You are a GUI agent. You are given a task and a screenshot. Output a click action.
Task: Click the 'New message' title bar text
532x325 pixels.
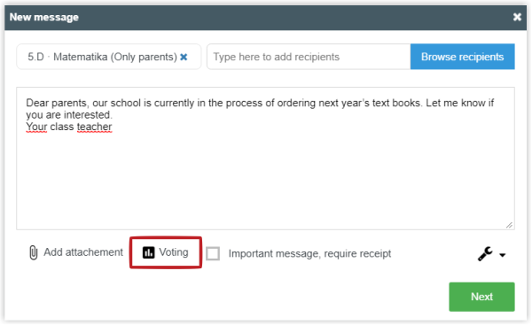(44, 17)
